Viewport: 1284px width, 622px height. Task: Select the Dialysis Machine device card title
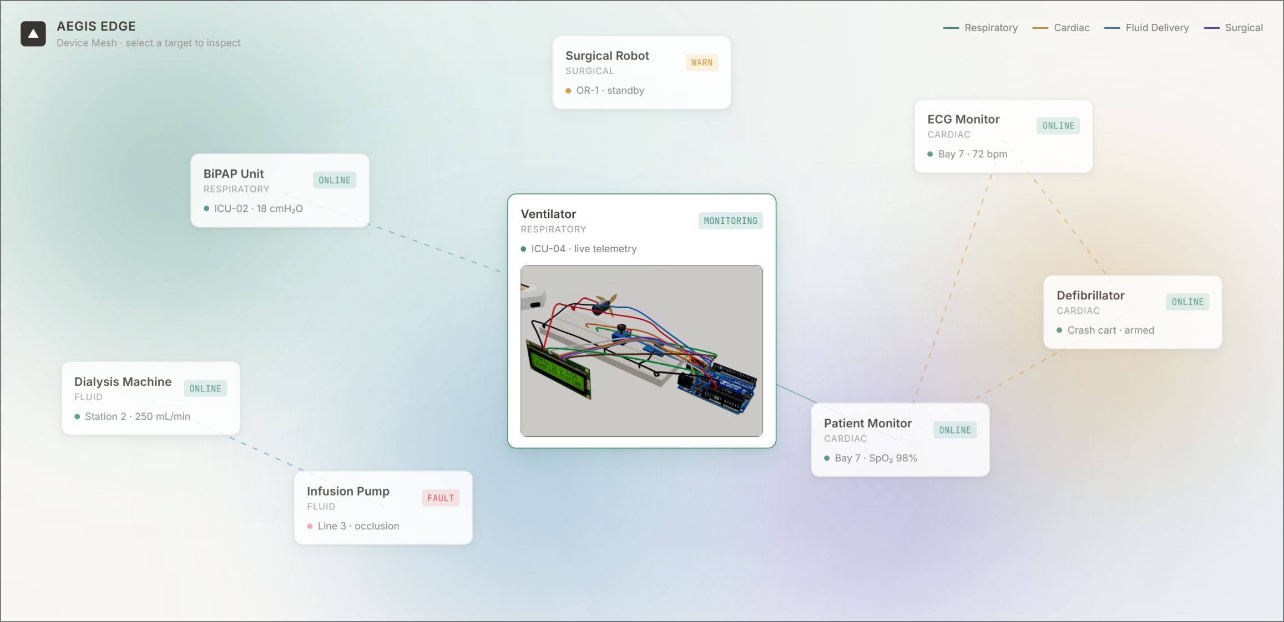(123, 382)
